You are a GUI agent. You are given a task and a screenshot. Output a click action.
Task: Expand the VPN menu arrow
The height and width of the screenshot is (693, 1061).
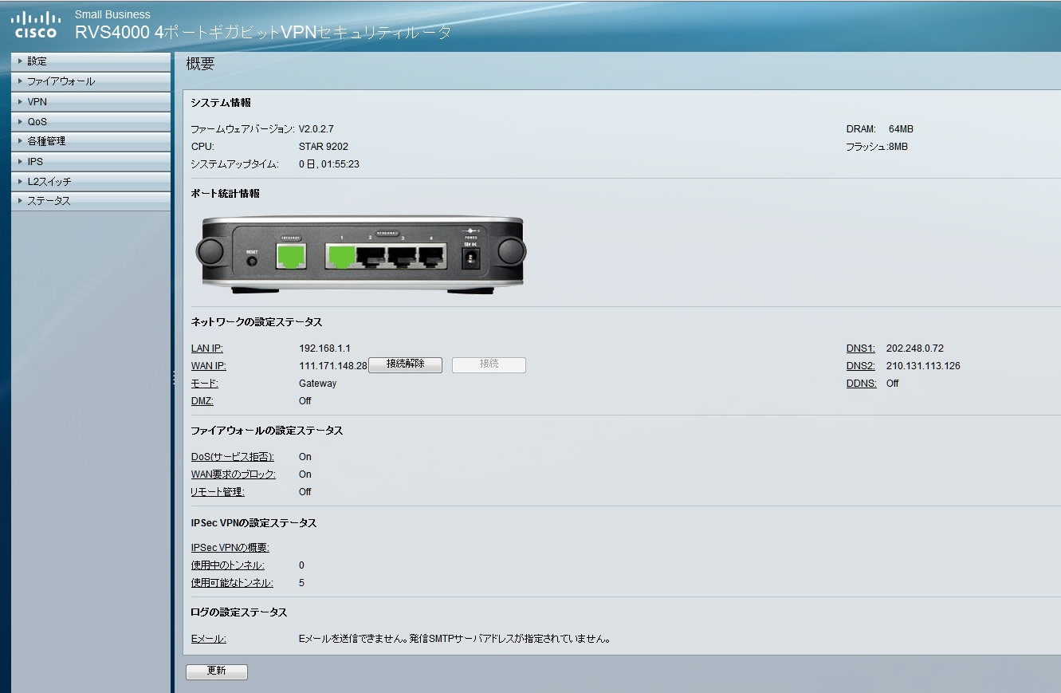pos(20,102)
